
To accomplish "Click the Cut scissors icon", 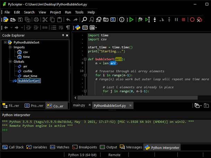I will (45, 20).
